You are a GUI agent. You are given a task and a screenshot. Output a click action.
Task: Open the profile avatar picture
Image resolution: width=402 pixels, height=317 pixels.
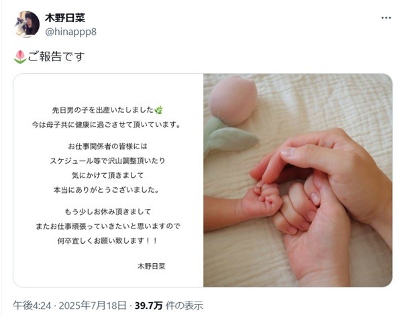click(x=27, y=24)
